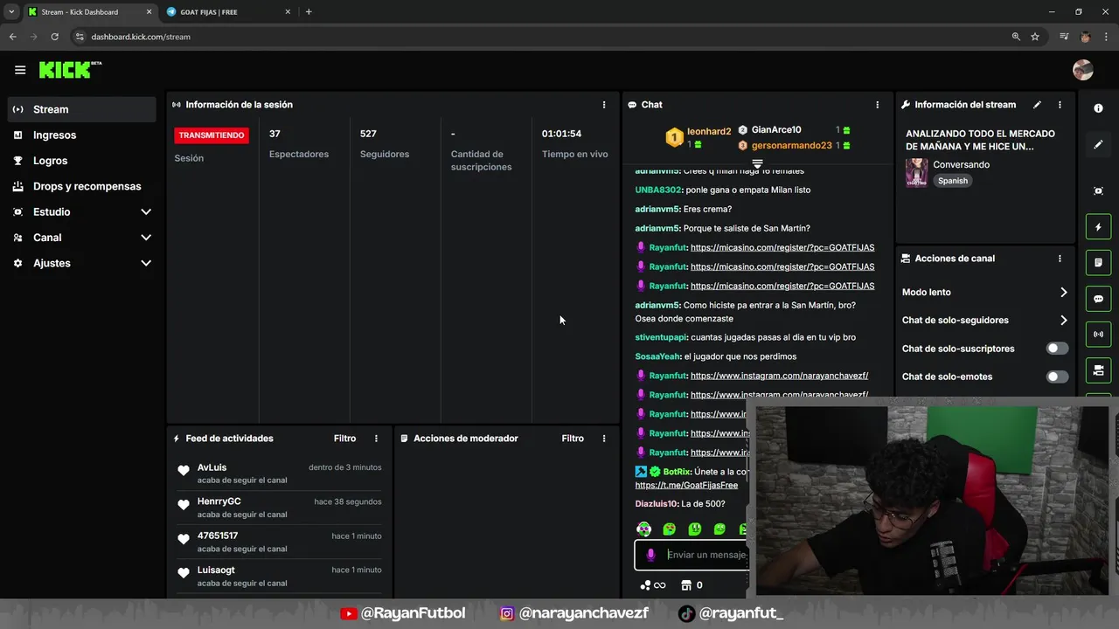
Task: Click username stiventupapi in chat
Action: 661,337
